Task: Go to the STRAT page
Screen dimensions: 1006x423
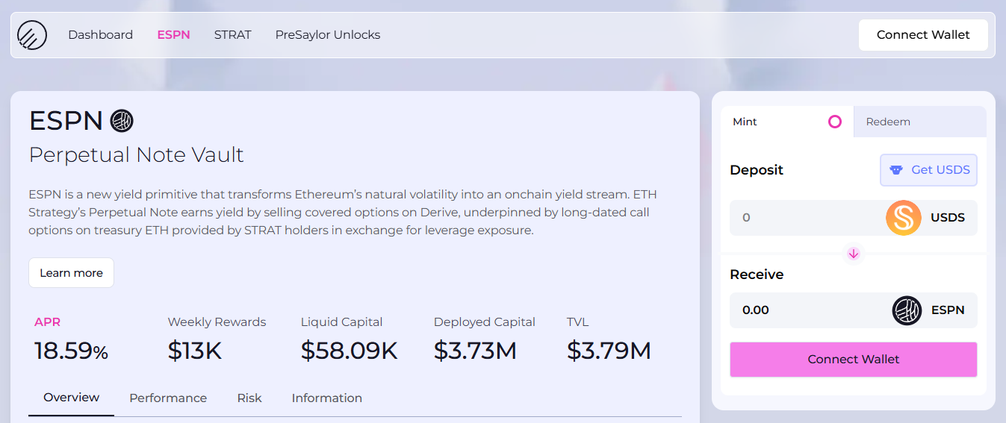Action: click(x=232, y=35)
